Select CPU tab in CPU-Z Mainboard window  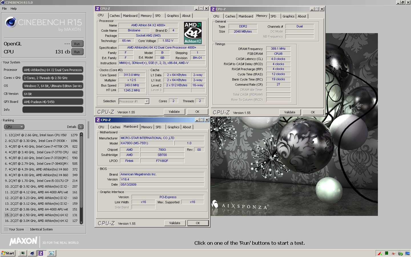[101, 127]
